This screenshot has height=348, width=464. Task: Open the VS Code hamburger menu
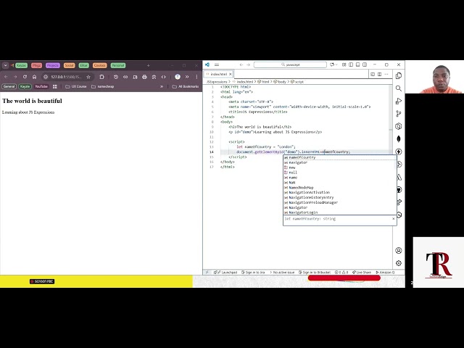[217, 65]
